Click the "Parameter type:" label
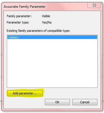The width and height of the screenshot is (104, 113). click(18, 22)
